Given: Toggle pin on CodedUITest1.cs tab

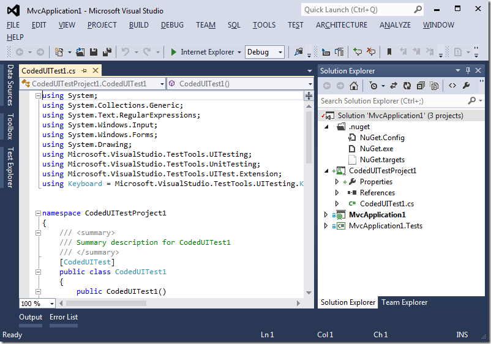Looking at the screenshot, I should point(84,71).
